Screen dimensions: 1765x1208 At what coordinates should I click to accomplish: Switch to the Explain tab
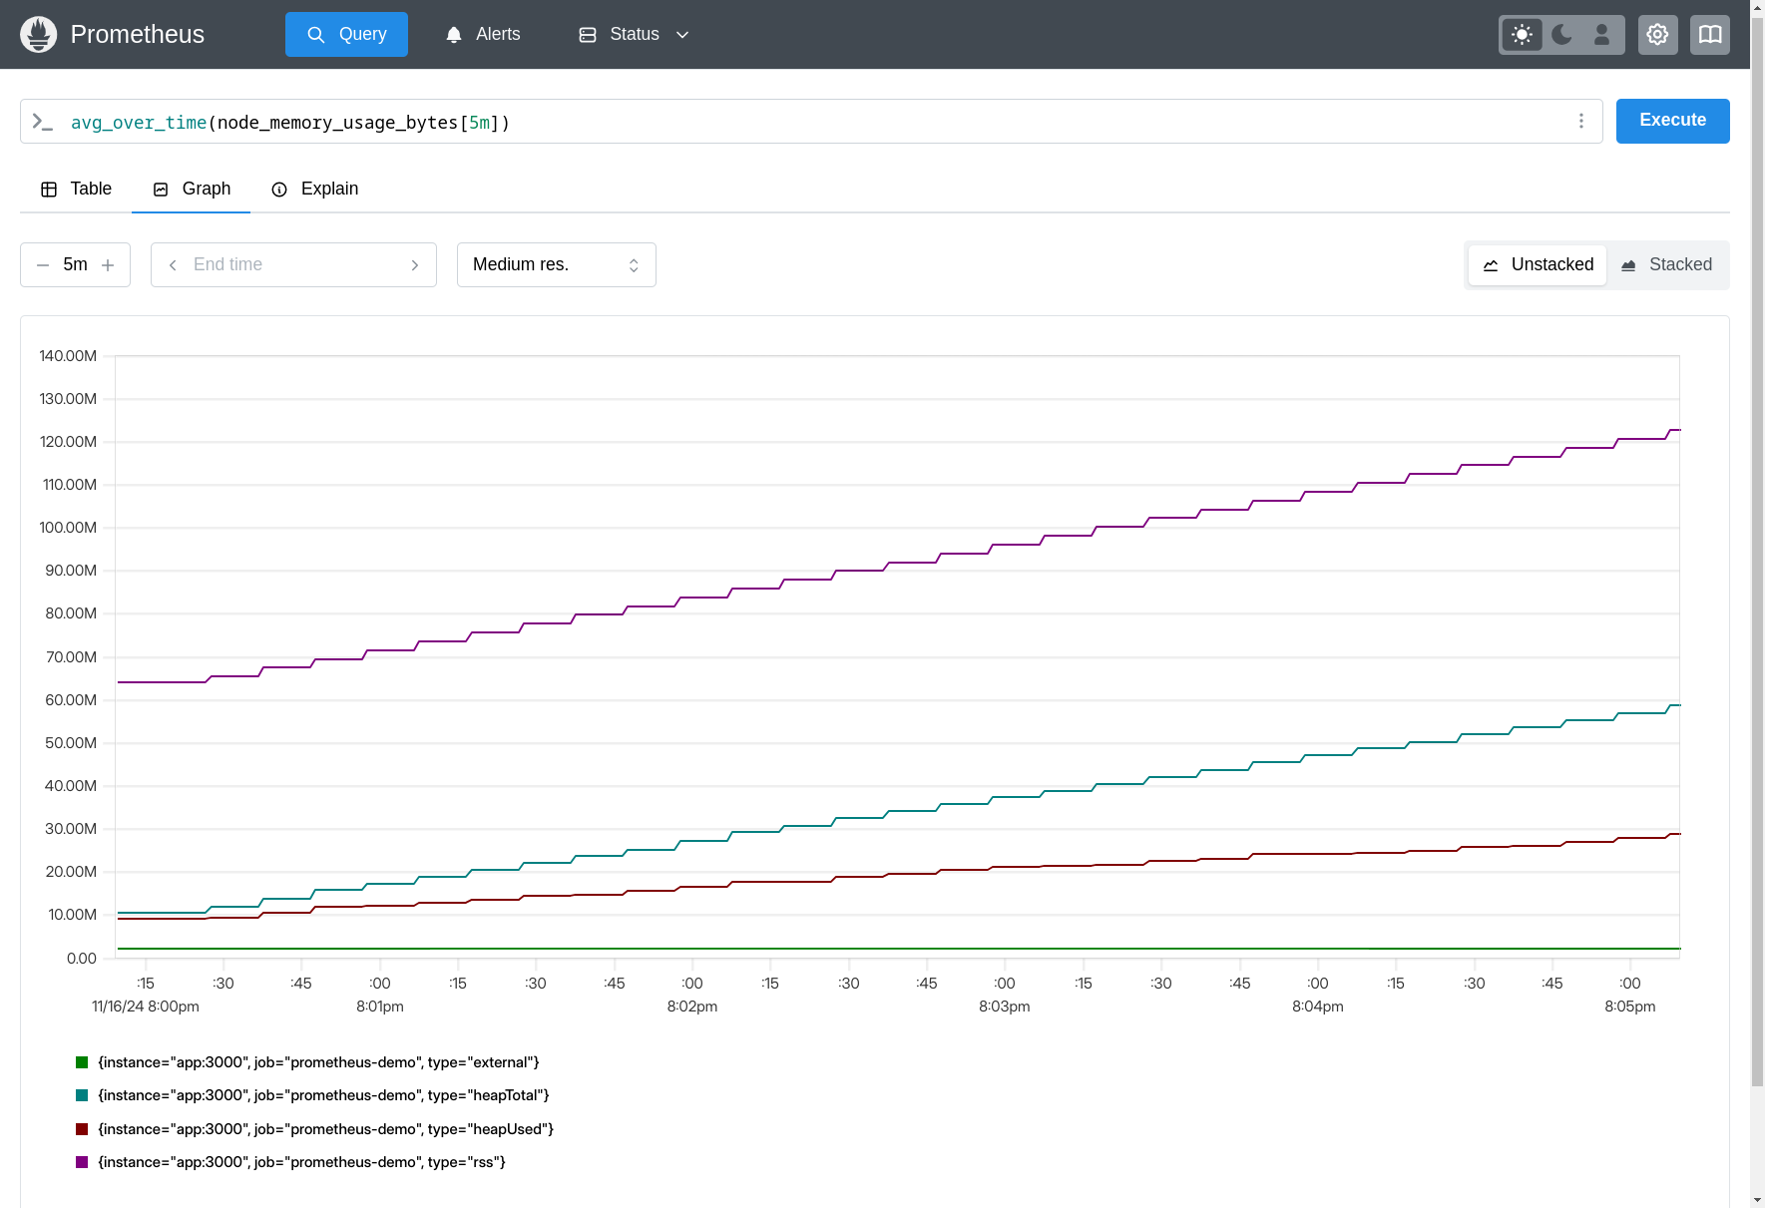315,190
